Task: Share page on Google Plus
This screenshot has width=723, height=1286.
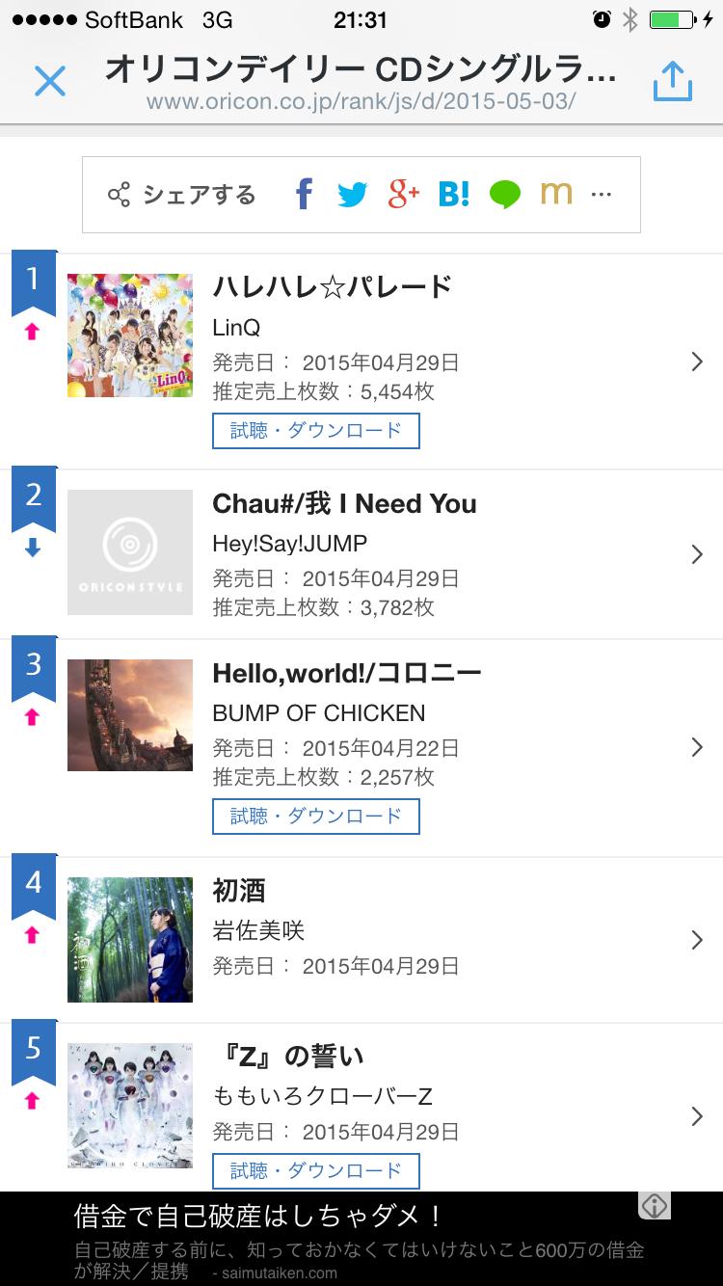Action: (x=403, y=195)
